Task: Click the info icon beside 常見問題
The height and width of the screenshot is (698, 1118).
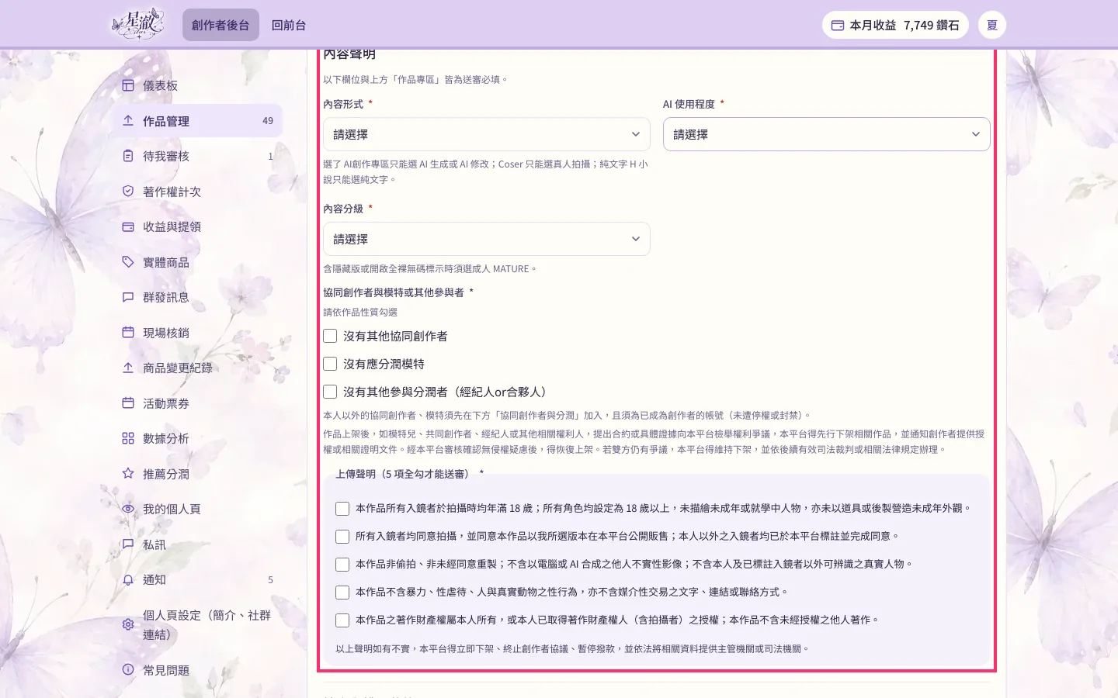Action: pyautogui.click(x=128, y=669)
